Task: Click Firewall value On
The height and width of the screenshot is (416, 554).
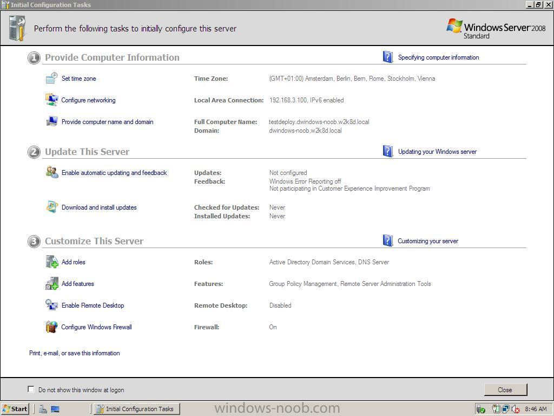Action: pyautogui.click(x=273, y=327)
